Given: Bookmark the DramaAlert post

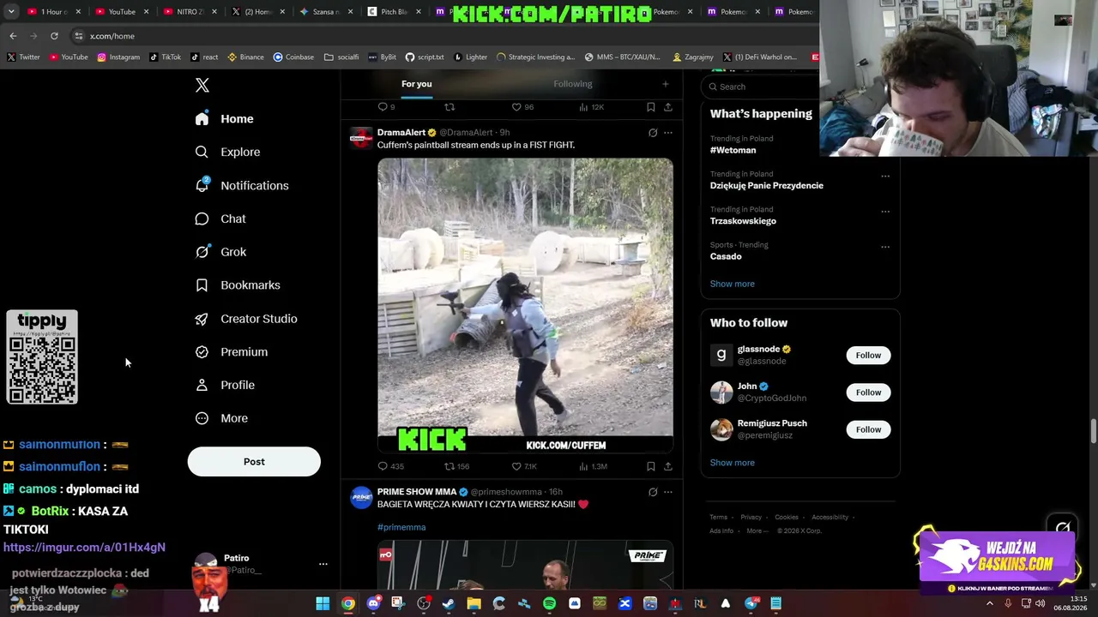Looking at the screenshot, I should pos(651,466).
